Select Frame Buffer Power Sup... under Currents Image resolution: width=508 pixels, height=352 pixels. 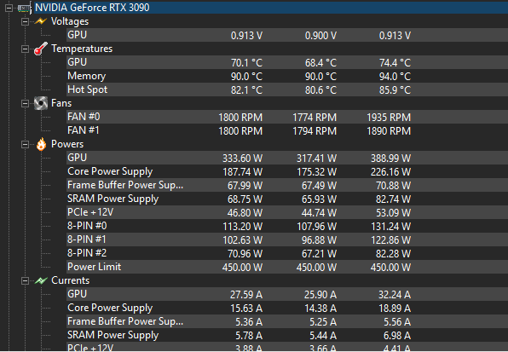pos(287,321)
